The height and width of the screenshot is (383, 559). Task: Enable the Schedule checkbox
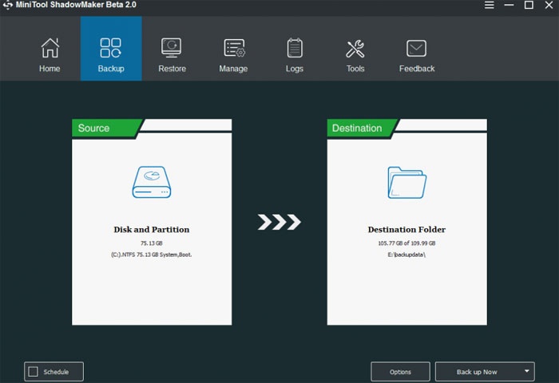click(x=34, y=372)
